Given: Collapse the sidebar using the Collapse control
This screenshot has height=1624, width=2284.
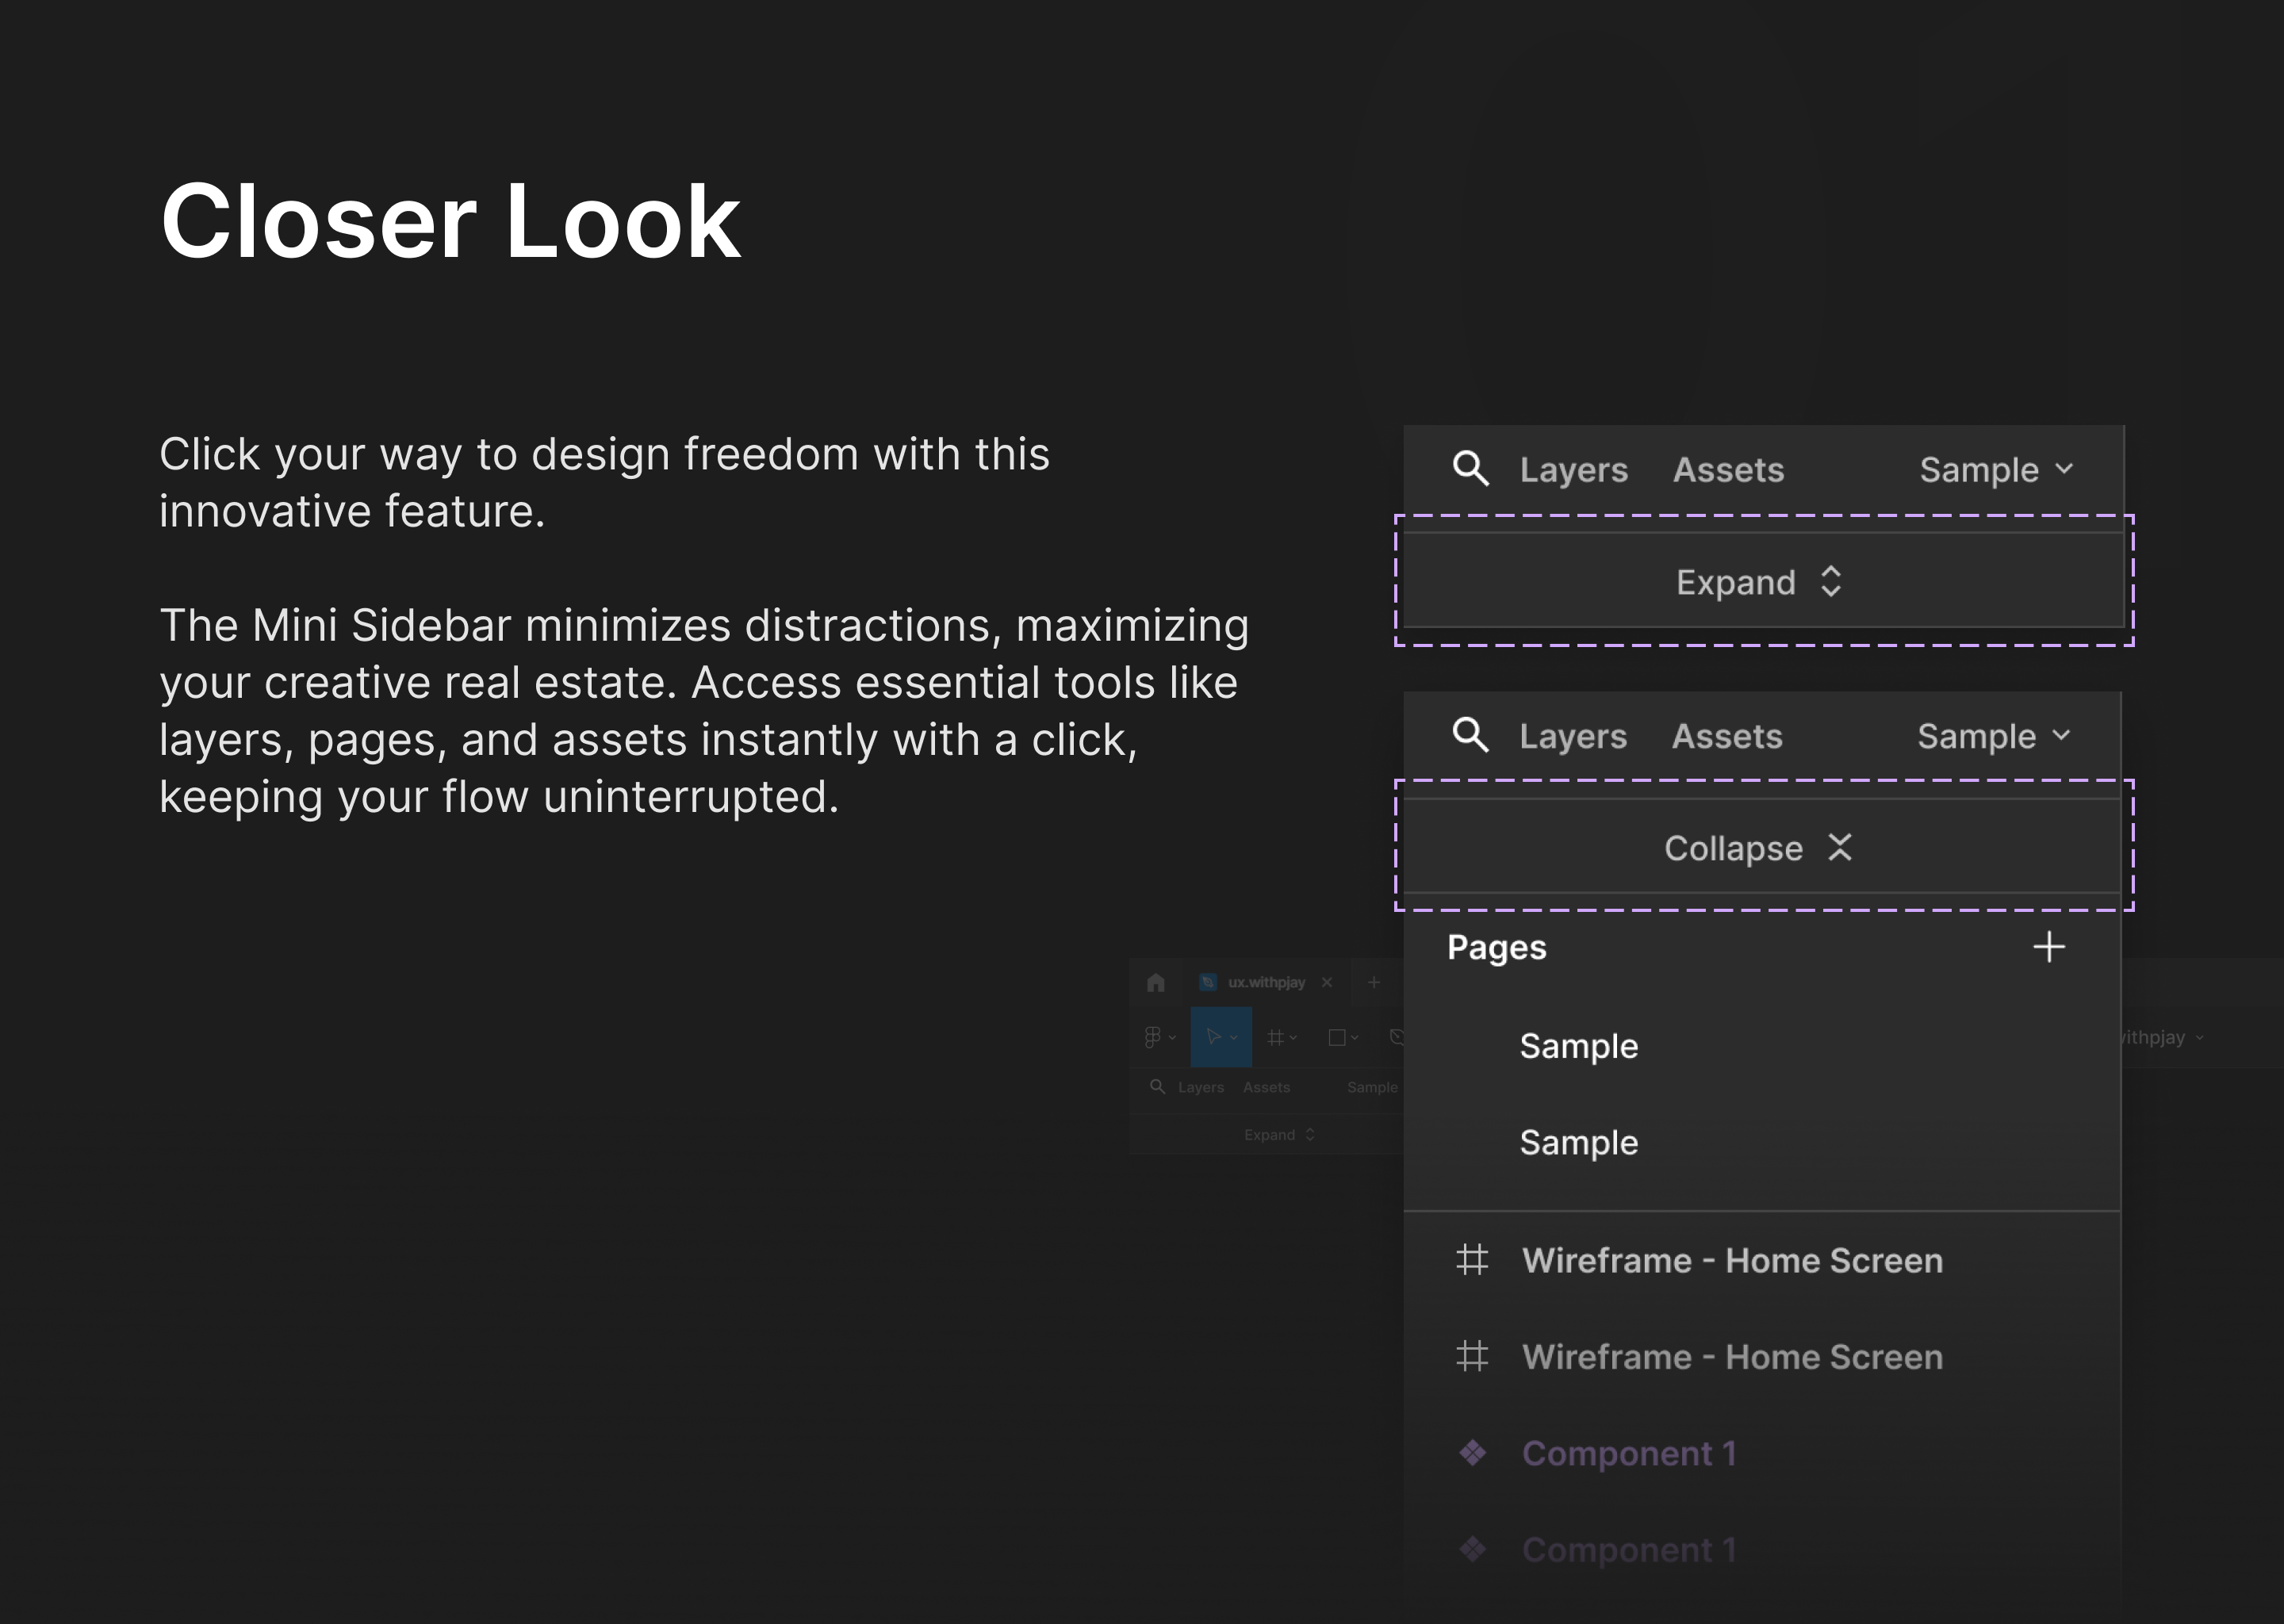Looking at the screenshot, I should click(1760, 848).
